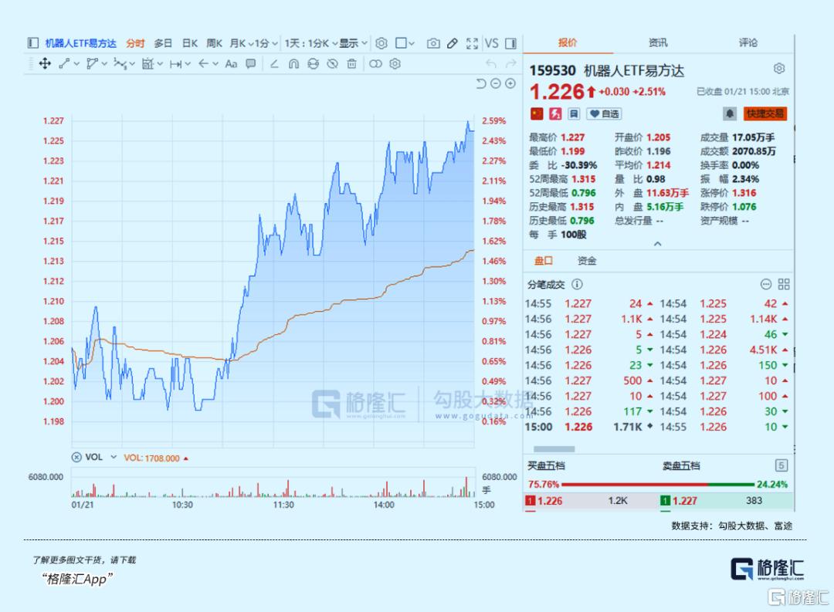834x612 pixels.
Task: Select the eraser tool in drawing toolbar
Action: [x=274, y=64]
